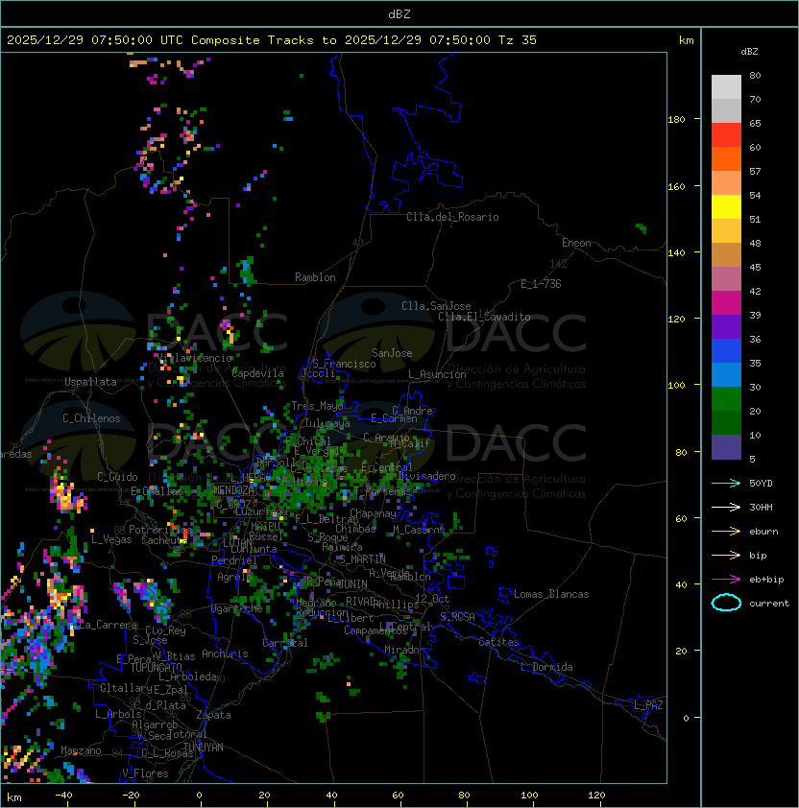Click the '-40' km mark on bottom axis
The height and width of the screenshot is (808, 799).
click(x=64, y=796)
